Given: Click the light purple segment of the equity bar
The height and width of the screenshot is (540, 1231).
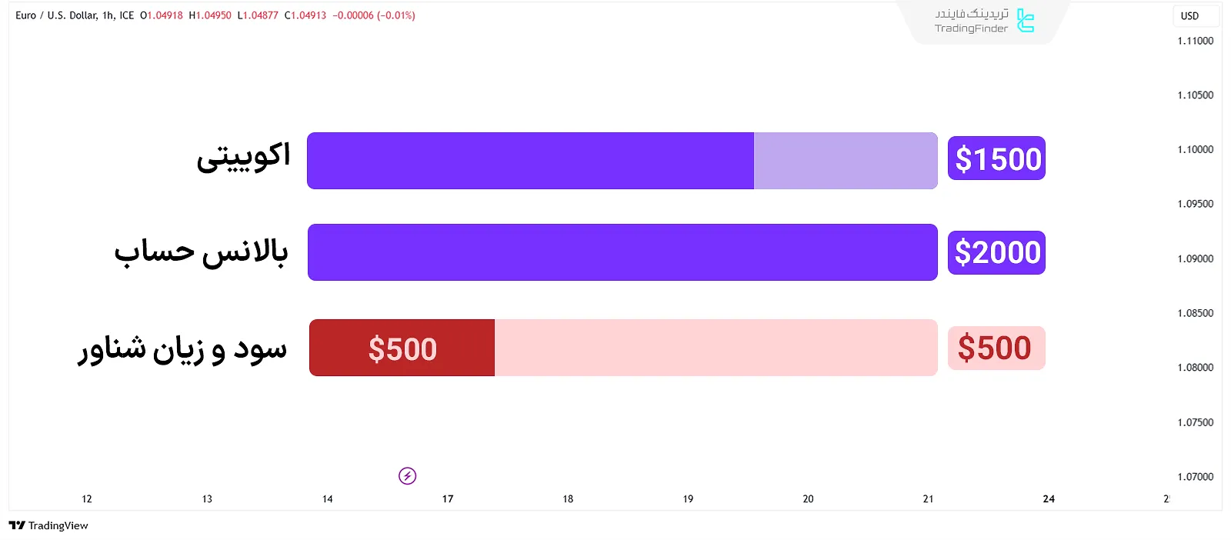Looking at the screenshot, I should pyautogui.click(x=845, y=161).
